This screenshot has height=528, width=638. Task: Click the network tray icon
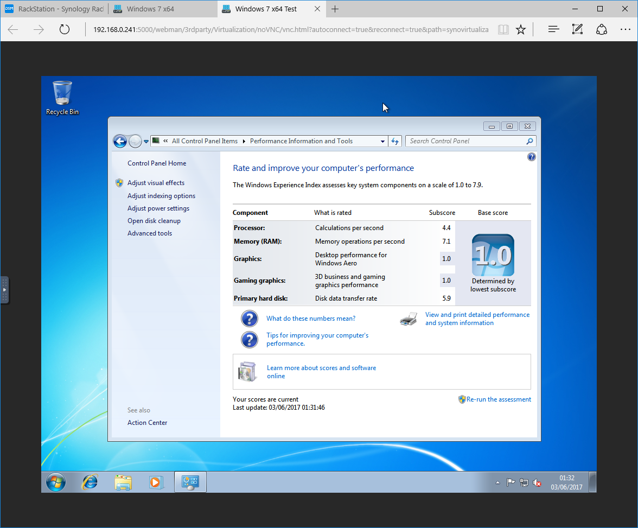(x=524, y=483)
